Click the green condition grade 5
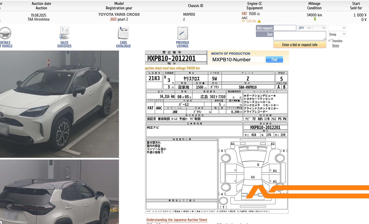Screen dimensions: 369x224 click(315, 19)
